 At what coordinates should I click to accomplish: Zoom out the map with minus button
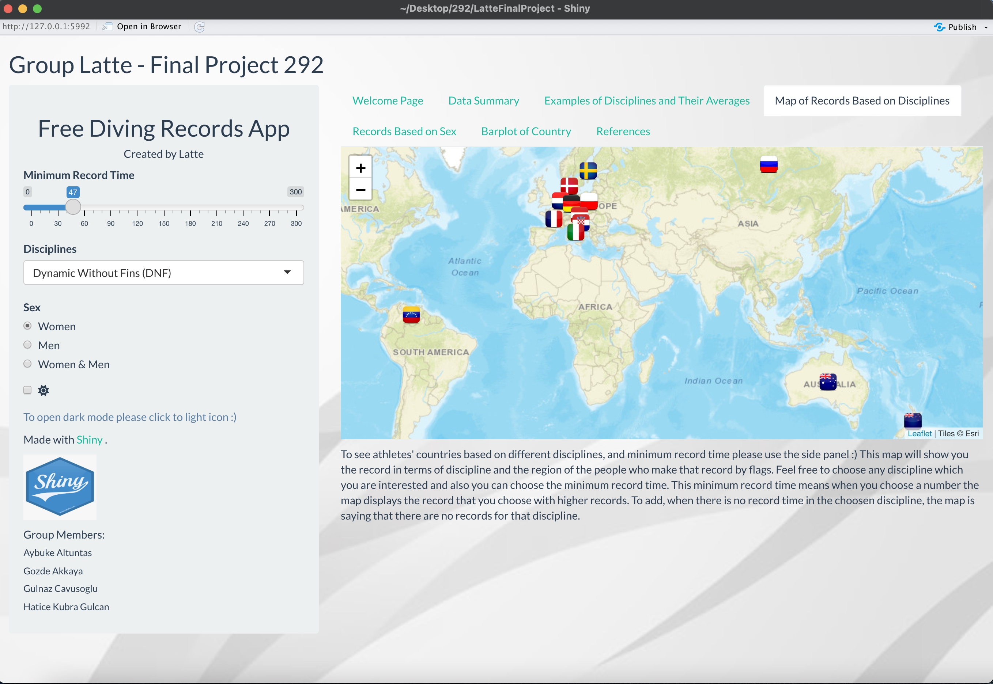(x=360, y=189)
